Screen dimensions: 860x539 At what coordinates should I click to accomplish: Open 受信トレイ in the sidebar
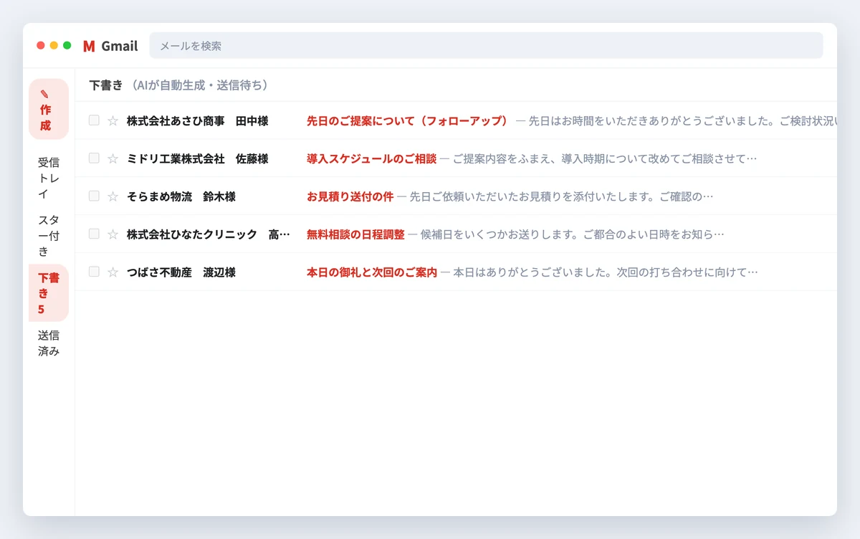pyautogui.click(x=49, y=178)
